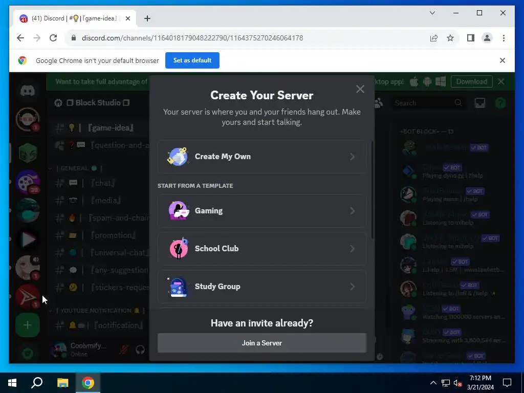Viewport: 524px width, 393px height.
Task: Click the address bar URL
Action: point(192,38)
